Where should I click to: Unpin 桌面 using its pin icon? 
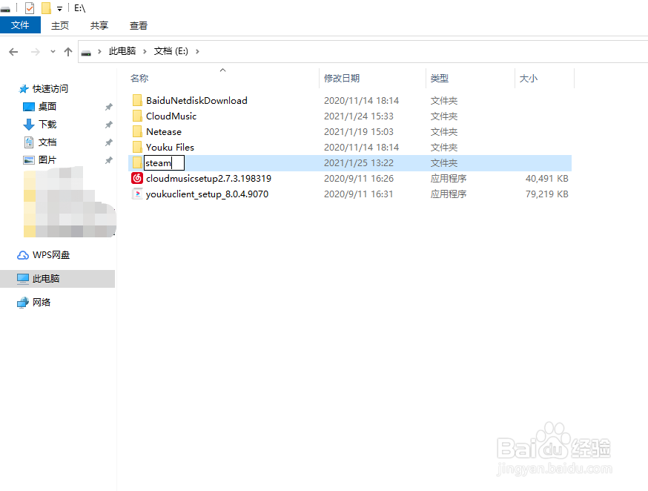[109, 107]
